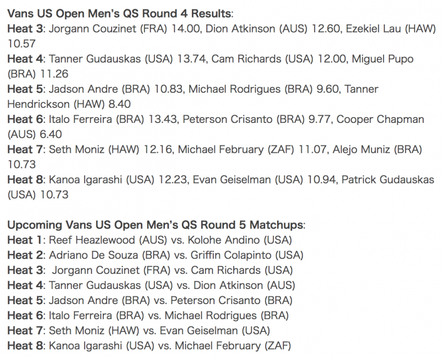This screenshot has width=442, height=358.
Task: Click Kanoa Igarashi 12.23 result
Action: [x=118, y=179]
